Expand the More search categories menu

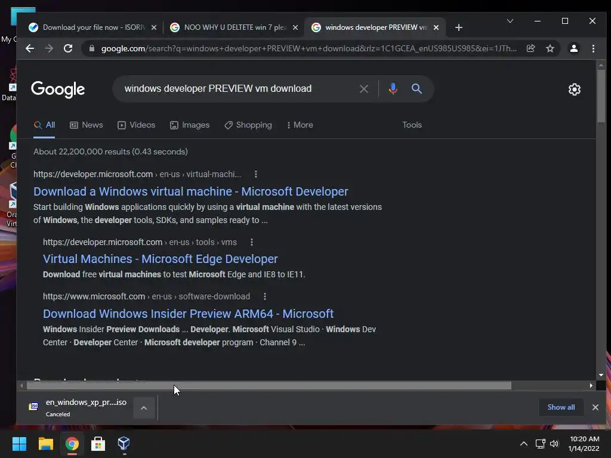pos(300,125)
